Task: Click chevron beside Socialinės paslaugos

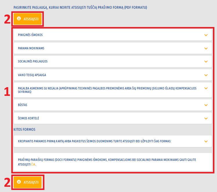Action: (x=206, y=62)
